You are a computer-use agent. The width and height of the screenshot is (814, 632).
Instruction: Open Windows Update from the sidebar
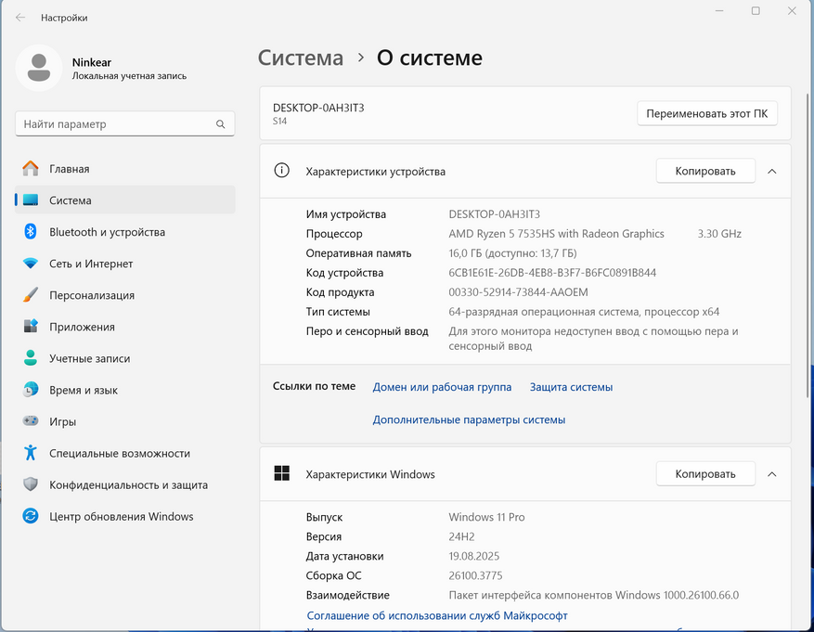[121, 516]
